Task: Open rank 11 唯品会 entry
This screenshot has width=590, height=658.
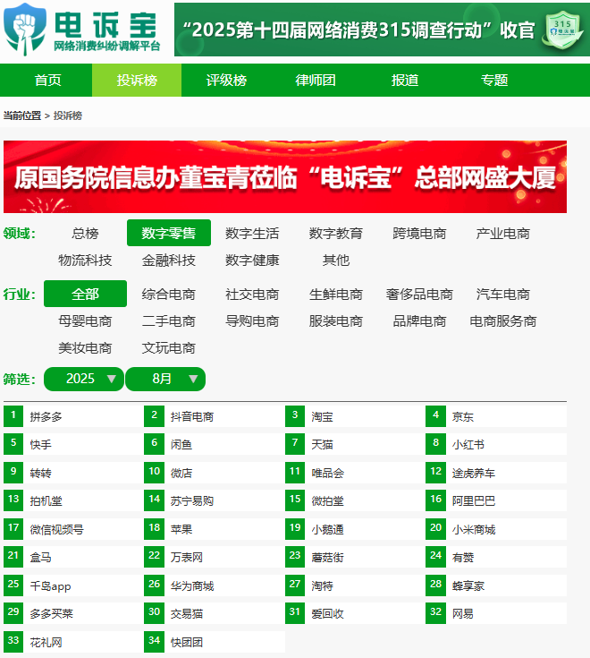Action: (354, 473)
